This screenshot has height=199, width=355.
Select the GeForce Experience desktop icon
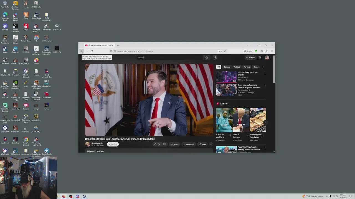click(x=15, y=84)
